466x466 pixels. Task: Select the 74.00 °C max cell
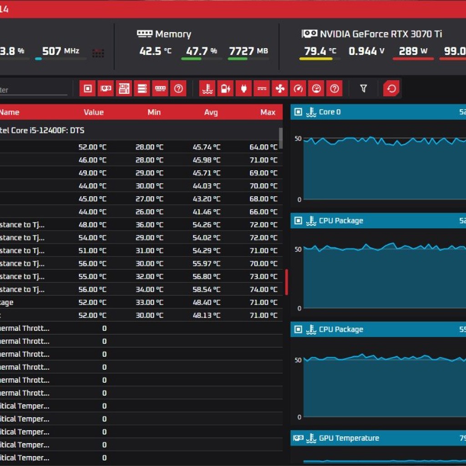[x=263, y=289]
